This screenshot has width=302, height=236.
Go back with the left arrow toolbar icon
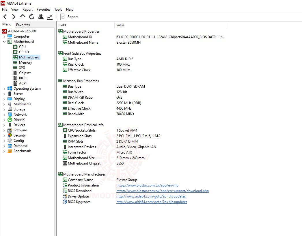pyautogui.click(x=5, y=17)
